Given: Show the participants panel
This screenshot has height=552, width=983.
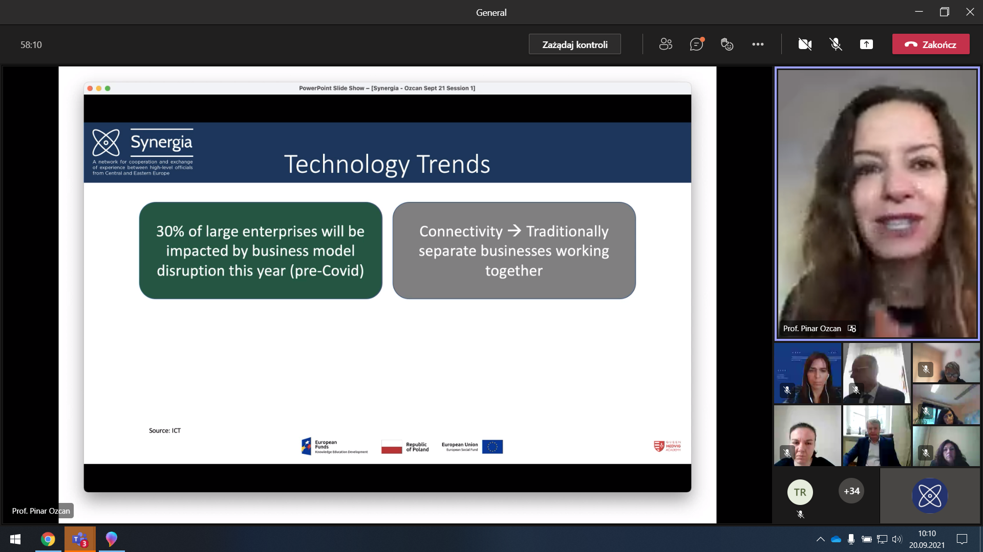Looking at the screenshot, I should (666, 44).
